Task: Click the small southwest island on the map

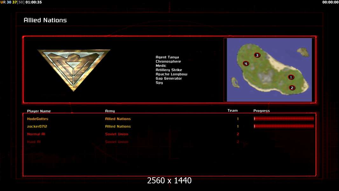Action: click(x=235, y=82)
